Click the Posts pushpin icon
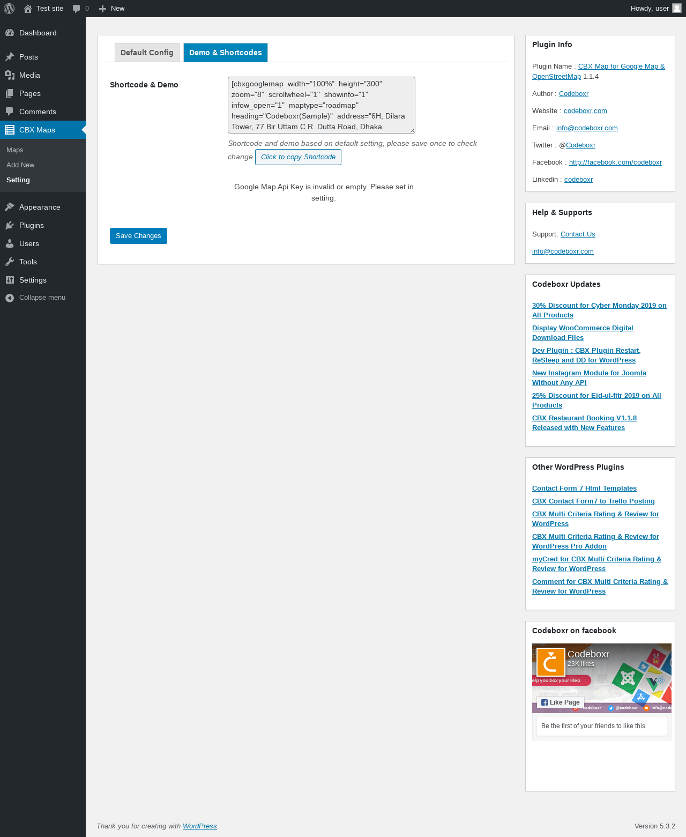The image size is (686, 837). 10,57
